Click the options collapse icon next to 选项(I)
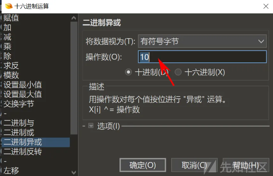Viewport: 273px width, 176px height. [91, 126]
